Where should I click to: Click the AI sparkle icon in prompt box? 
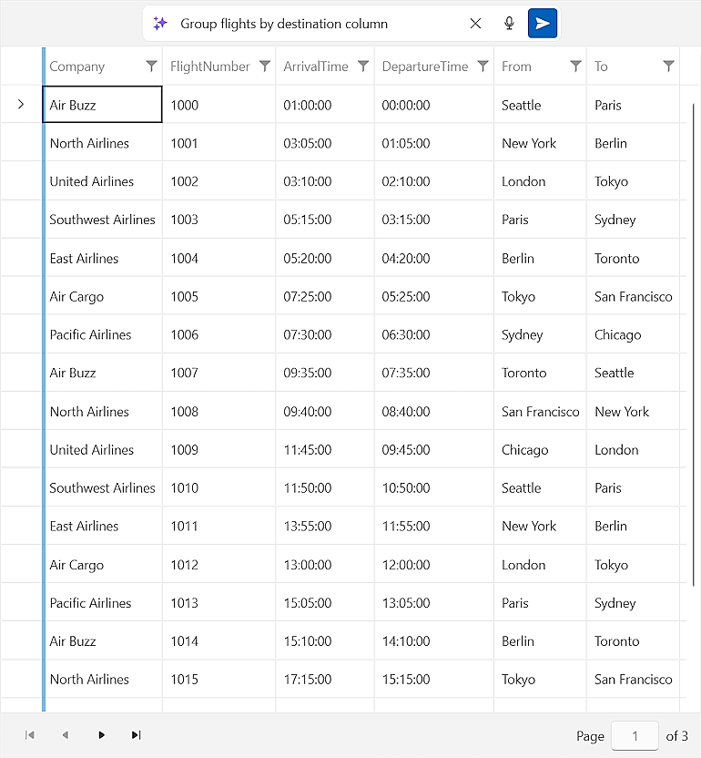(160, 23)
